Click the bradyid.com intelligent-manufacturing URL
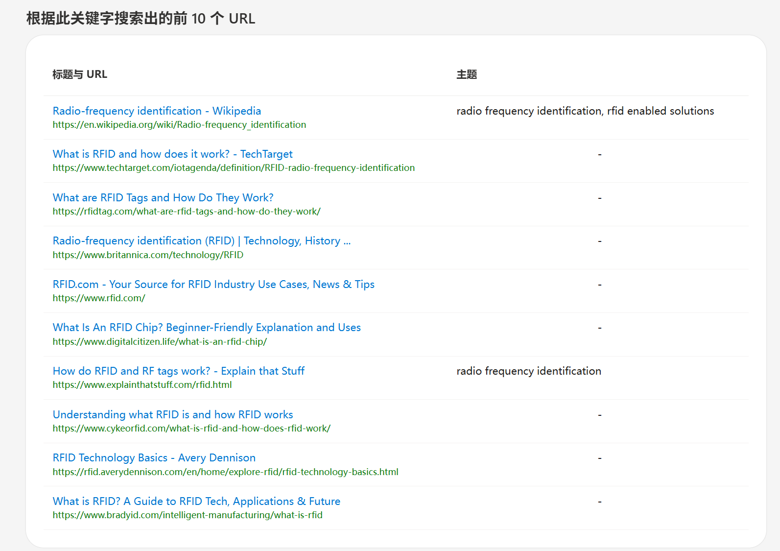 [x=188, y=515]
